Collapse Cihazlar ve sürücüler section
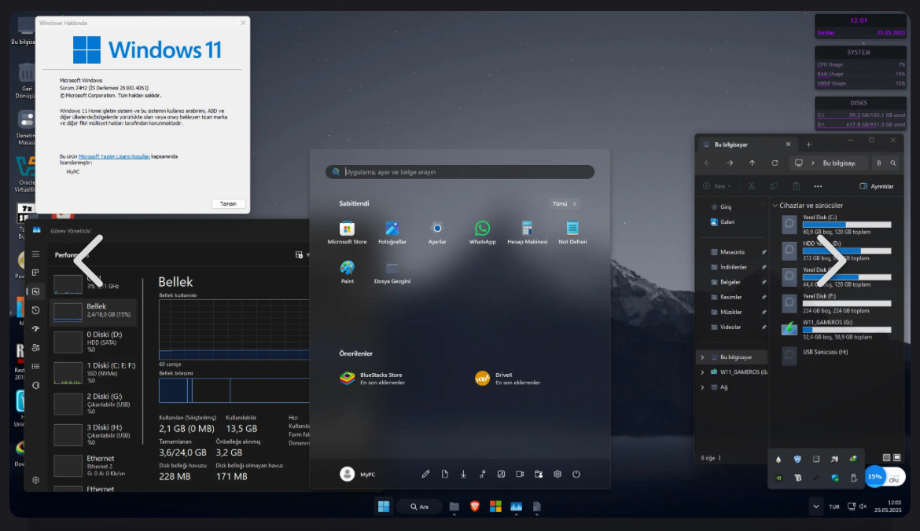920x531 pixels. tap(775, 206)
